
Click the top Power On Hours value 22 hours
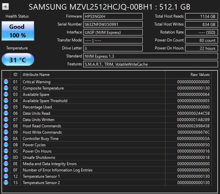click(x=202, y=48)
